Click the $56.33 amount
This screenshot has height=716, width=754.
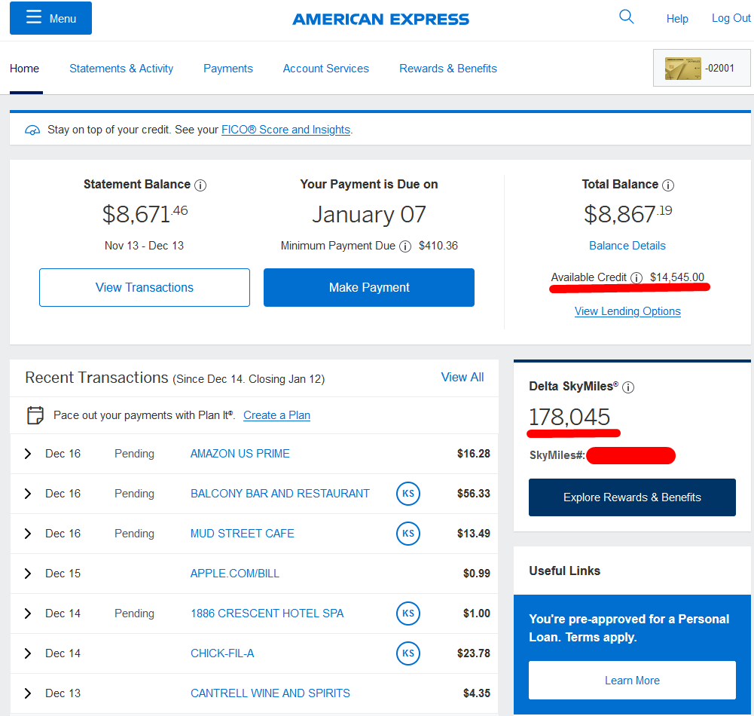(474, 494)
